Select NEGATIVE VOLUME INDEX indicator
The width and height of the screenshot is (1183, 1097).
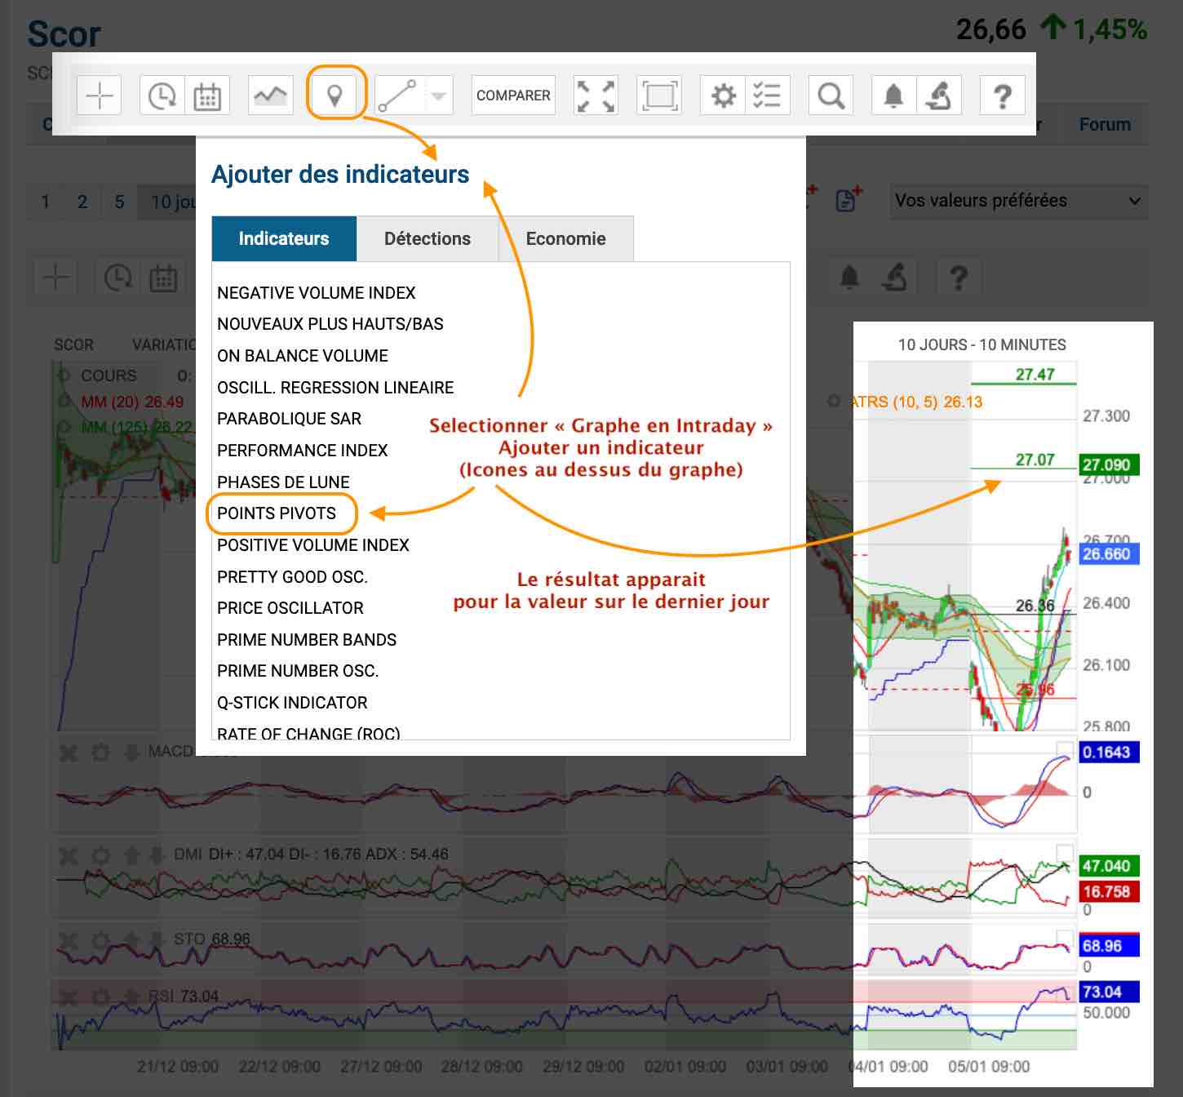[316, 292]
